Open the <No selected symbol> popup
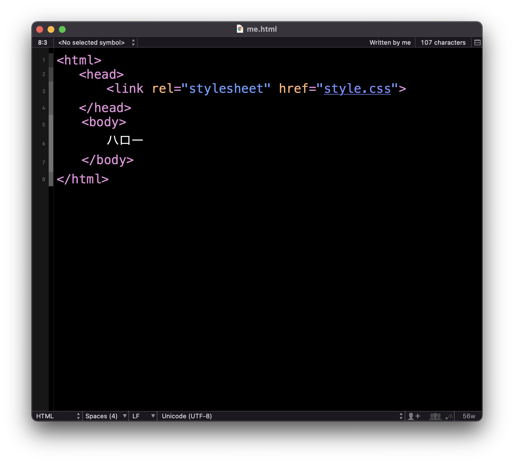This screenshot has width=514, height=463. (x=96, y=42)
